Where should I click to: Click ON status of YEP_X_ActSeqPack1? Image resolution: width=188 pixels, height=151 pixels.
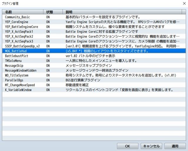(48, 31)
